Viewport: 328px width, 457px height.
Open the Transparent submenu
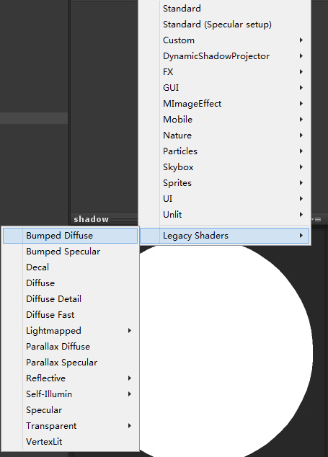(x=70, y=426)
